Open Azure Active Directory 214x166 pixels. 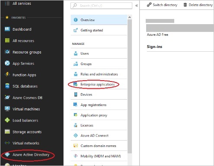pyautogui.click(x=32, y=155)
